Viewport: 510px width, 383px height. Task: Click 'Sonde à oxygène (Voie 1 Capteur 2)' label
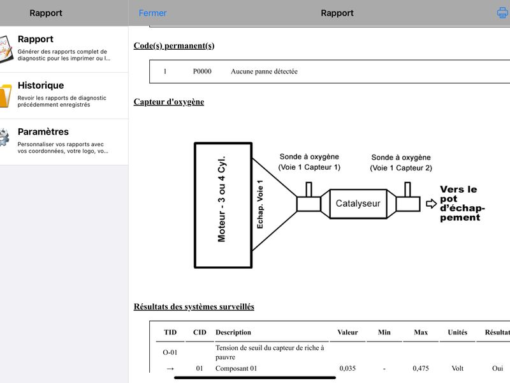[x=401, y=163]
